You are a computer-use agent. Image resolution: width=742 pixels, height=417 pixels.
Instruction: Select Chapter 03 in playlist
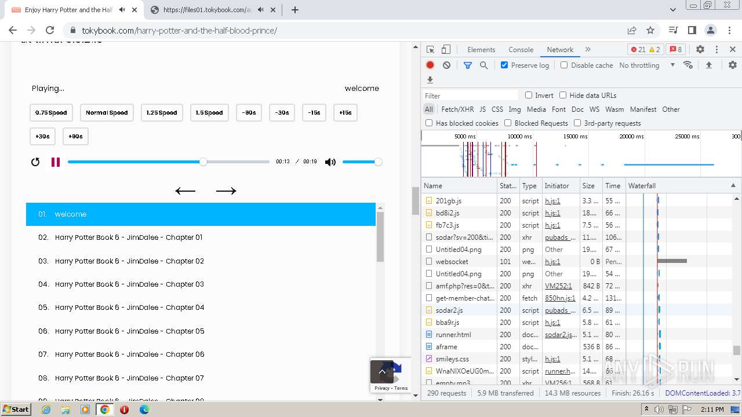tap(201, 284)
